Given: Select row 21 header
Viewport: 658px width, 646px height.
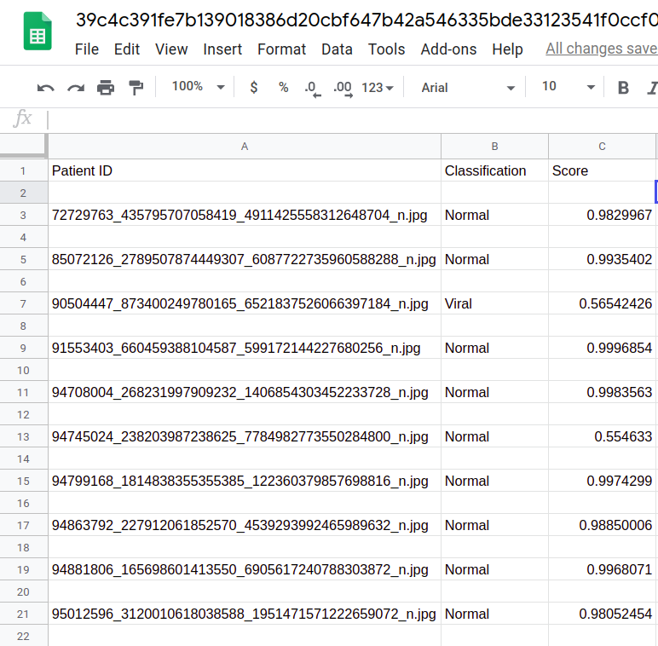Looking at the screenshot, I should click(x=23, y=614).
